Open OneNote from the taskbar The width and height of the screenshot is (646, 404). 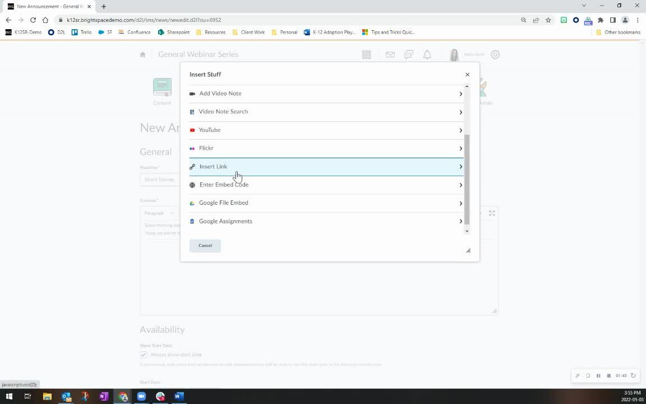click(103, 397)
